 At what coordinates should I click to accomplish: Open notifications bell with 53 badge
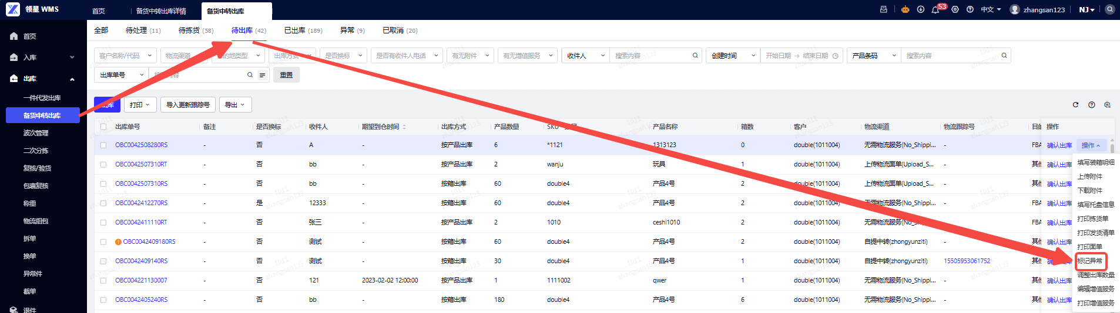[x=935, y=9]
